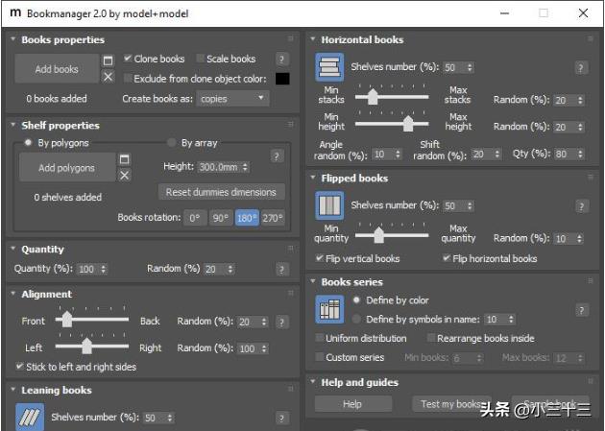Click the Horizontal books stack icon

(329, 67)
